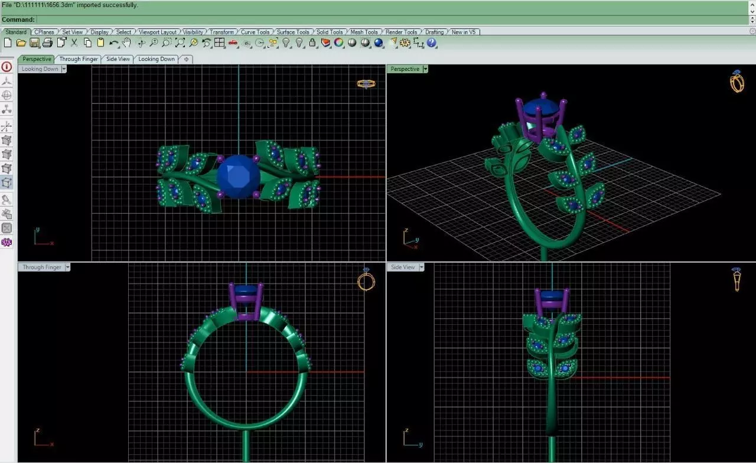Click the Four Viewports layout icon

(x=220, y=43)
